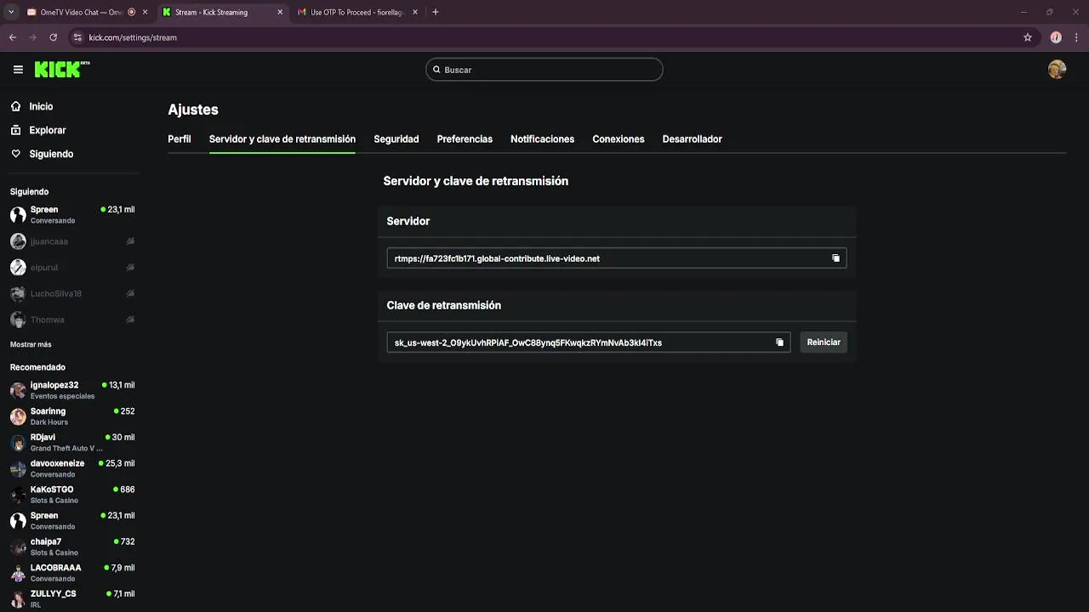Click the Explorar browse icon

(16, 130)
